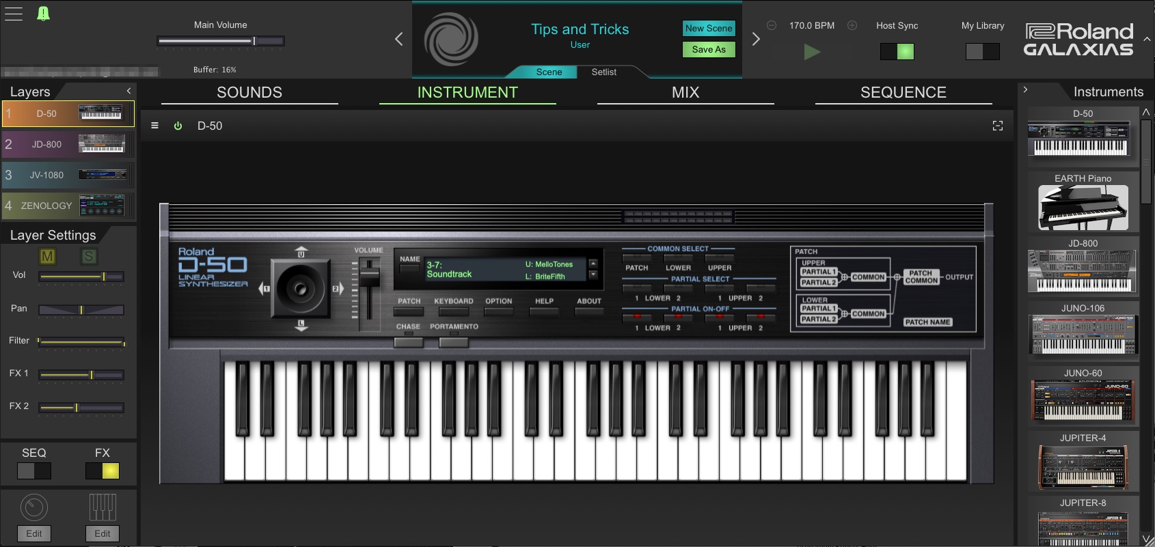Click the green notification bell icon

43,14
